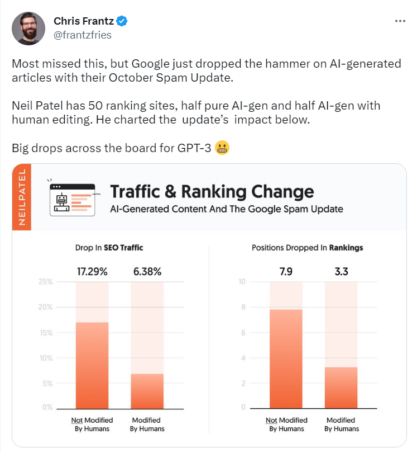Click the 6.38% Modified By Humans bar
The image size is (417, 453).
[147, 391]
